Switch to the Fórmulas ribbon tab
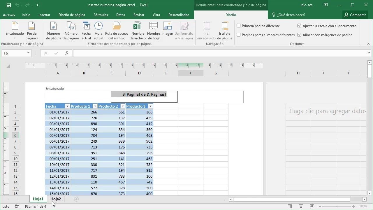This screenshot has width=373, height=210. [x=101, y=15]
